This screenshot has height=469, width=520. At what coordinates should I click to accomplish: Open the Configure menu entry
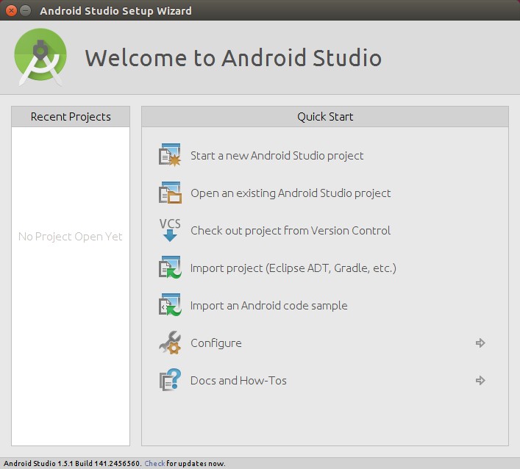pyautogui.click(x=216, y=343)
